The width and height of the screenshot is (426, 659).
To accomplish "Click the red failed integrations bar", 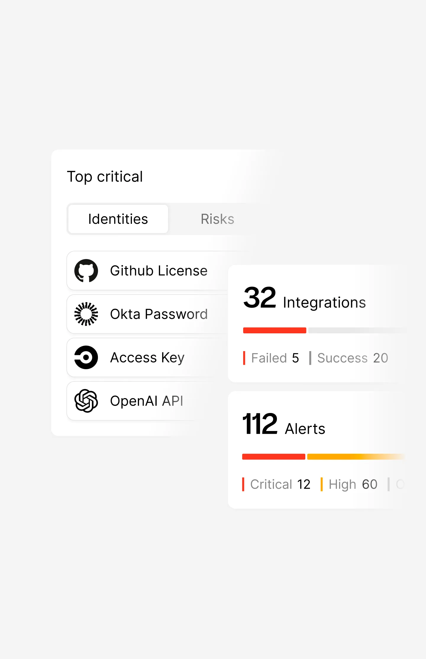I will coord(275,330).
